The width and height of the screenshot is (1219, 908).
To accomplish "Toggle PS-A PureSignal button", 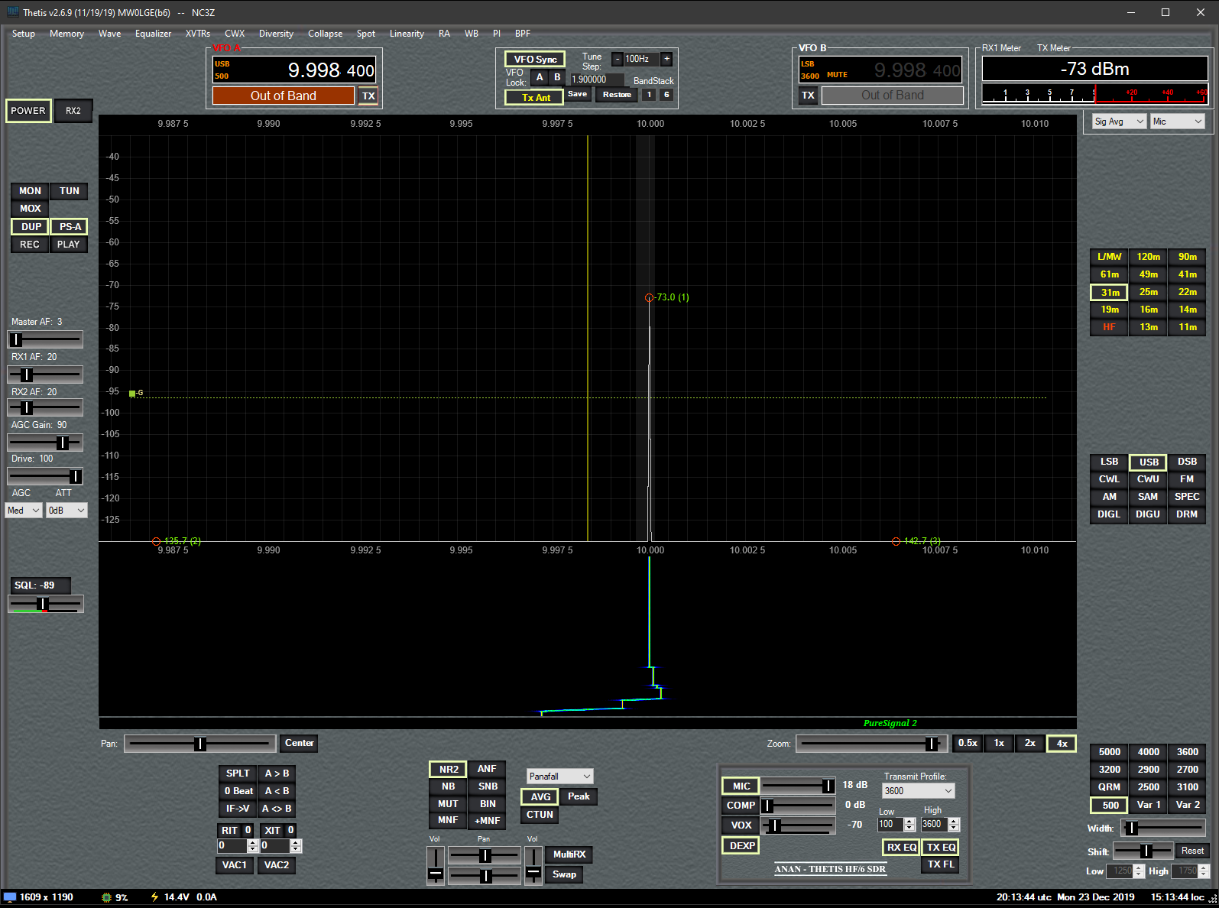I will (70, 227).
